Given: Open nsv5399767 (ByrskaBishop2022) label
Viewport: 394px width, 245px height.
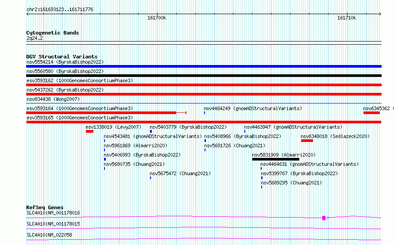Looking at the screenshot, I should tap(299, 173).
